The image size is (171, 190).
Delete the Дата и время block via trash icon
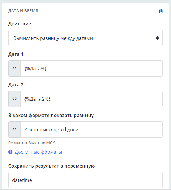161,11
